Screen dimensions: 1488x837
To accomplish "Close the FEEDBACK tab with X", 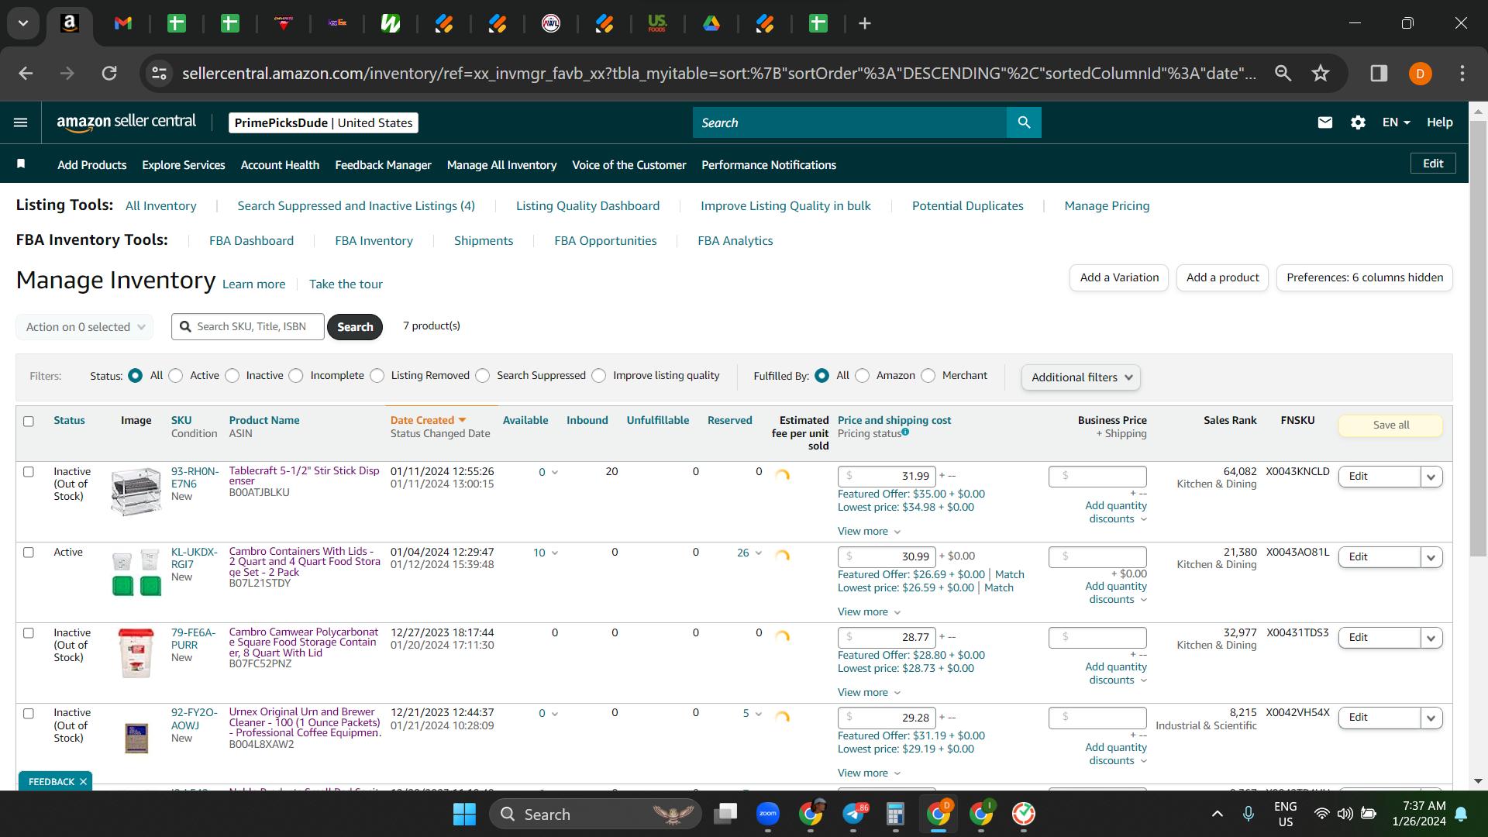I will (x=83, y=781).
